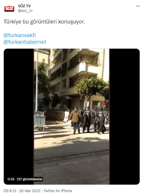The image size is (144, 193).
Task: Click the 0:53 video duration label
Action: (x=11, y=179)
